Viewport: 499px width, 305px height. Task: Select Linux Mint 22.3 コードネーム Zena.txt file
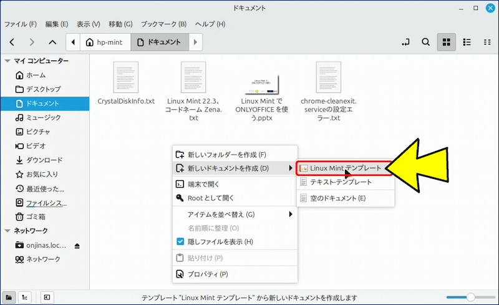[193, 92]
